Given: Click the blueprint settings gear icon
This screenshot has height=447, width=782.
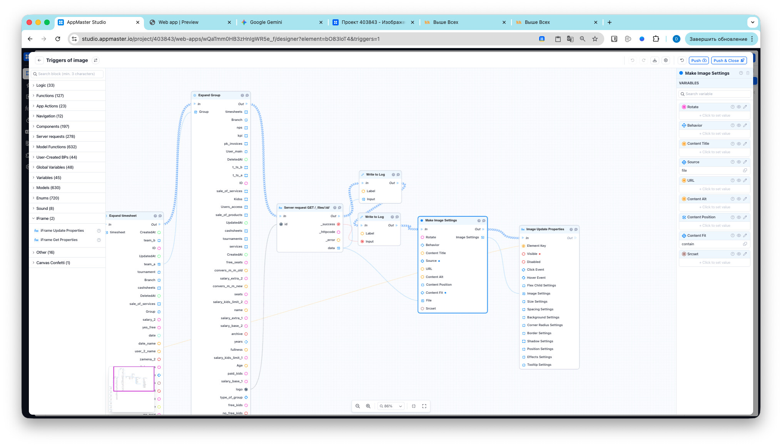Looking at the screenshot, I should 666,60.
